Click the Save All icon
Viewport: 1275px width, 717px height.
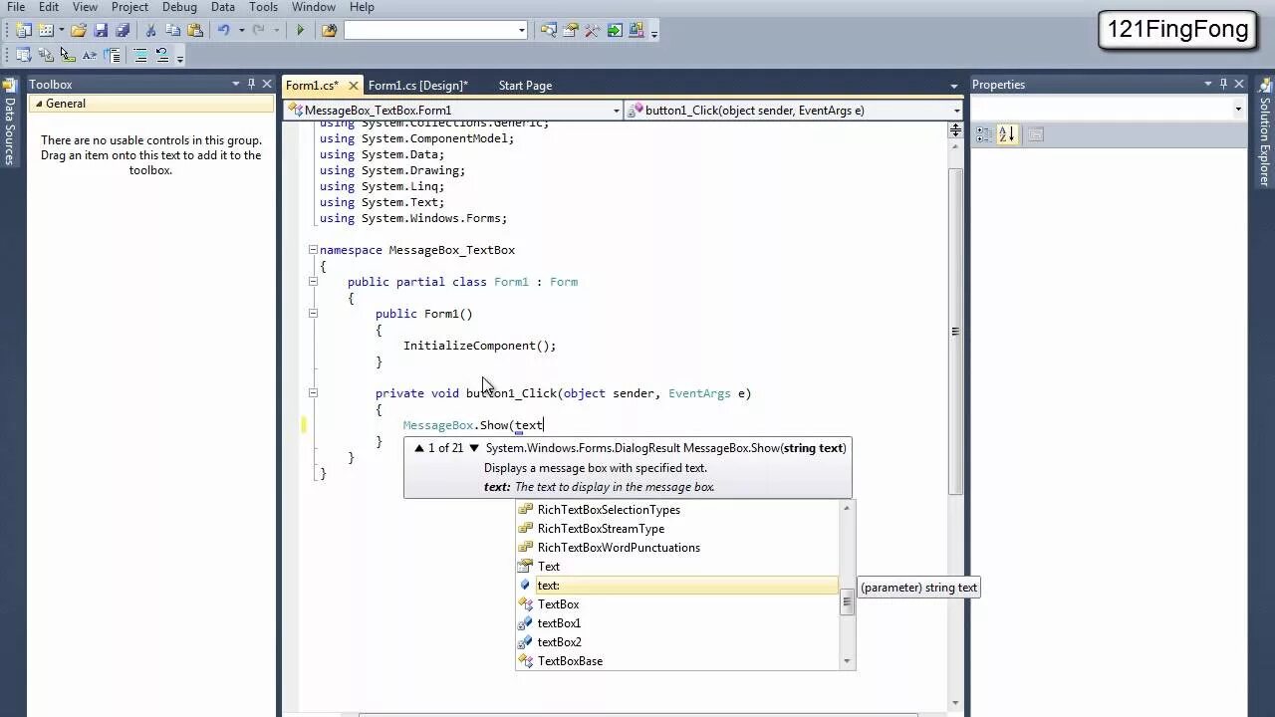tap(122, 31)
